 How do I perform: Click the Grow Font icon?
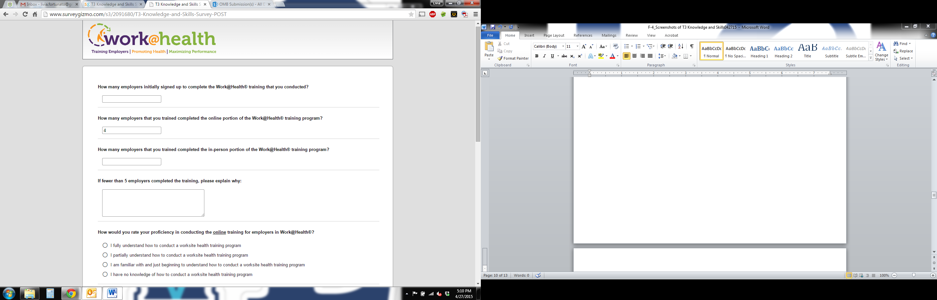(x=584, y=46)
